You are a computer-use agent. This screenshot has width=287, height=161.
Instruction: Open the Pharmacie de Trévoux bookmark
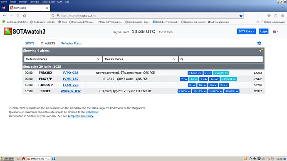coord(81,22)
